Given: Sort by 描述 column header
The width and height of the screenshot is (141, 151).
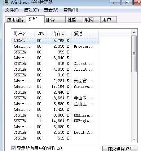Looking at the screenshot, I should tap(85, 33).
